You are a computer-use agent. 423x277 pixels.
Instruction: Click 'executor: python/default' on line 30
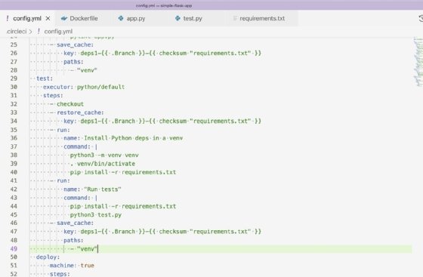(x=84, y=87)
